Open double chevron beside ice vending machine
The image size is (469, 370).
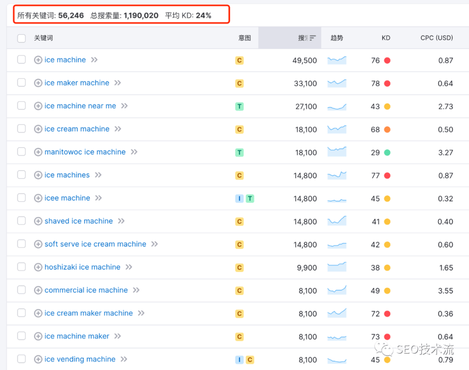coord(124,359)
